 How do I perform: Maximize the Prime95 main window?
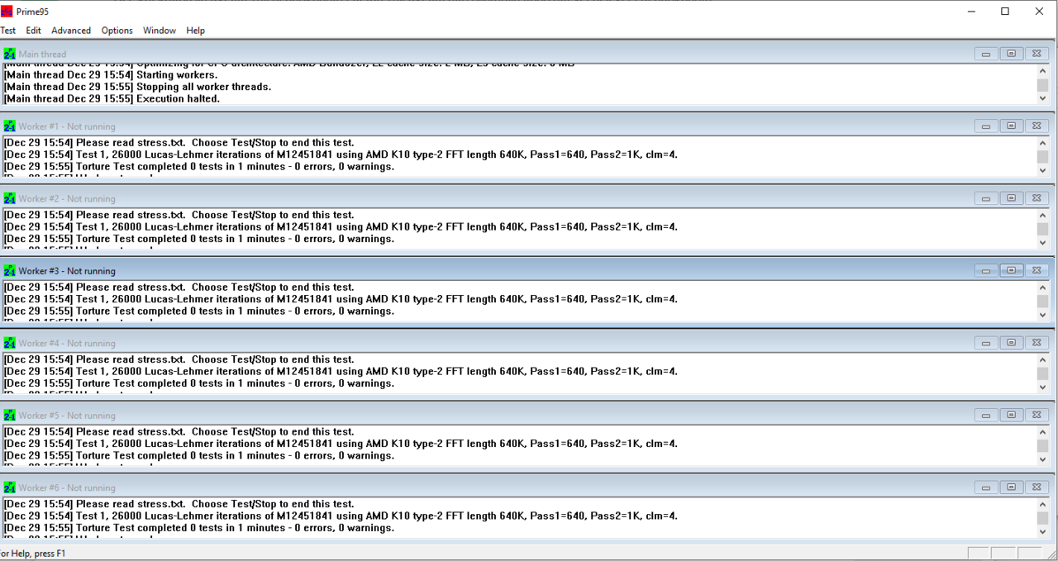click(x=1005, y=12)
